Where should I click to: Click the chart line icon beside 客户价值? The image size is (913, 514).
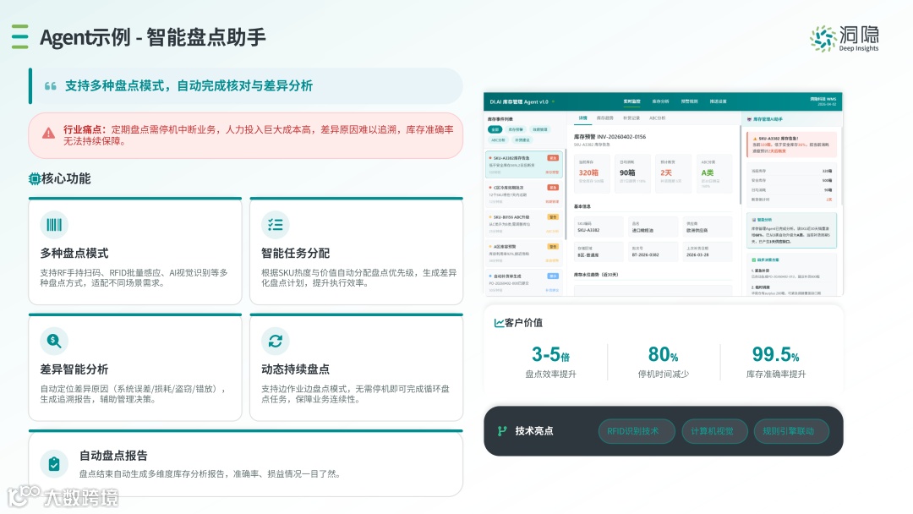coord(499,322)
